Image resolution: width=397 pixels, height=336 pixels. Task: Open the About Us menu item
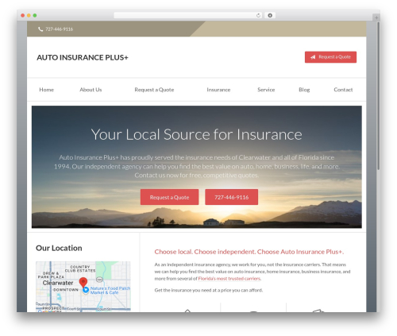[91, 90]
